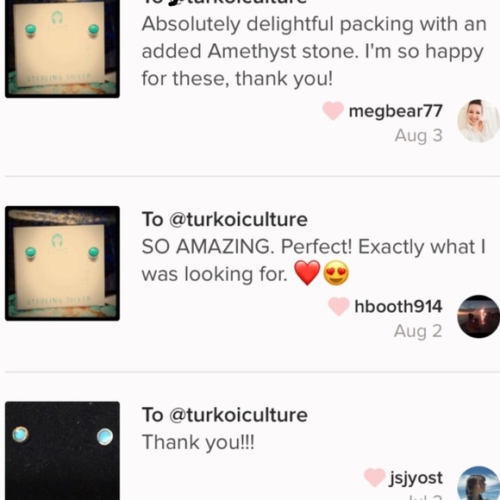This screenshot has width=500, height=500.
Task: Select the Aug 3 review date
Action: [418, 135]
